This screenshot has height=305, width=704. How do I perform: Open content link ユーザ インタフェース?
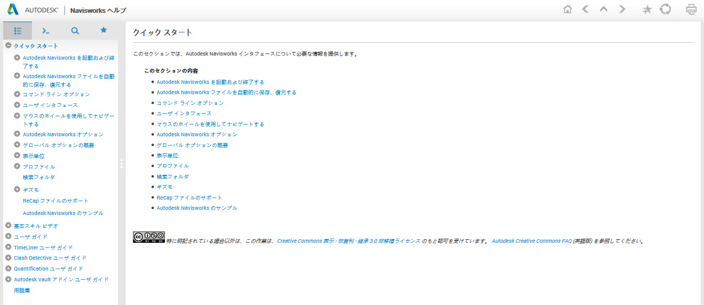click(x=184, y=114)
